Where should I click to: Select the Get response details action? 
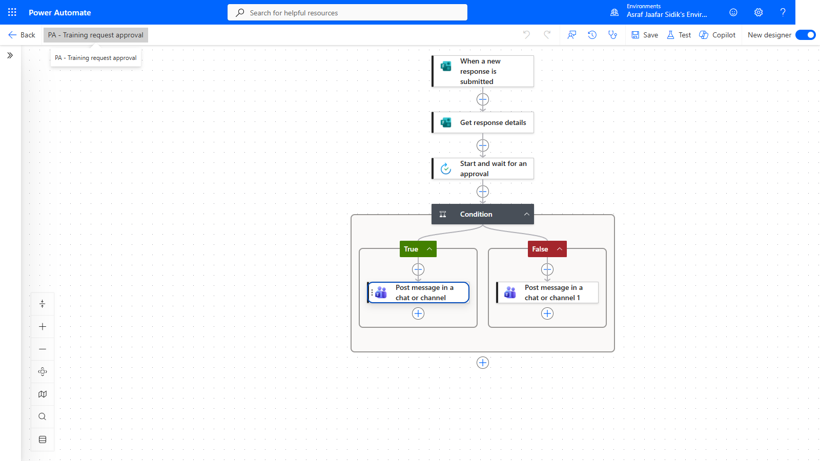click(x=483, y=122)
